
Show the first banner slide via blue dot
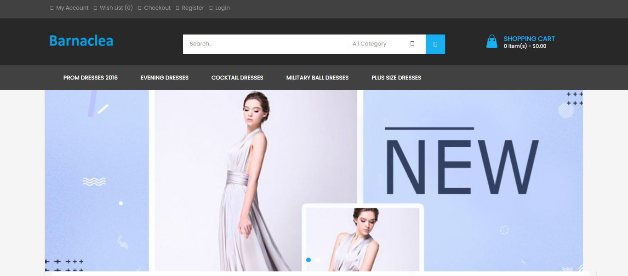(308, 260)
